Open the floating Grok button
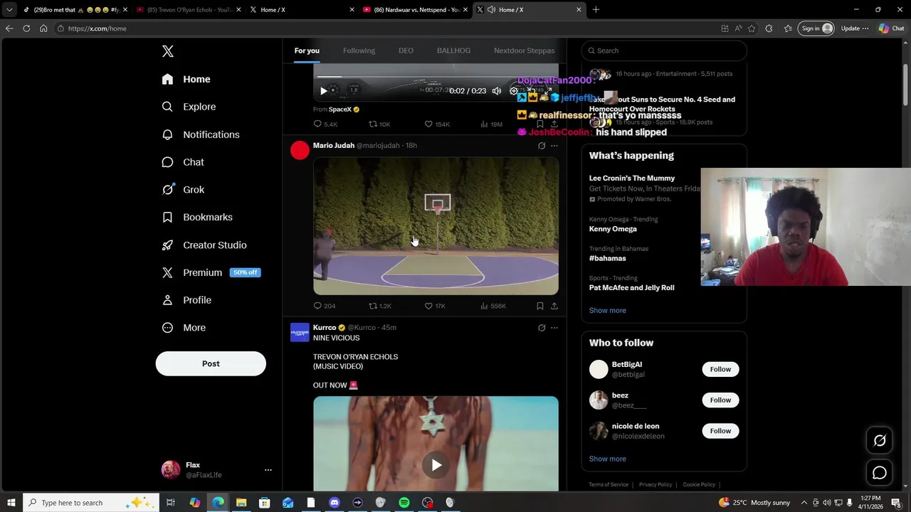The width and height of the screenshot is (911, 512). tap(880, 441)
